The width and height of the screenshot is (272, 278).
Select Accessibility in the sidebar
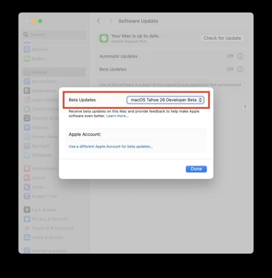40,81
